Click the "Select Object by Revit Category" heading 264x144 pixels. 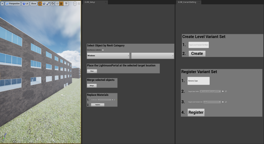tap(106, 45)
